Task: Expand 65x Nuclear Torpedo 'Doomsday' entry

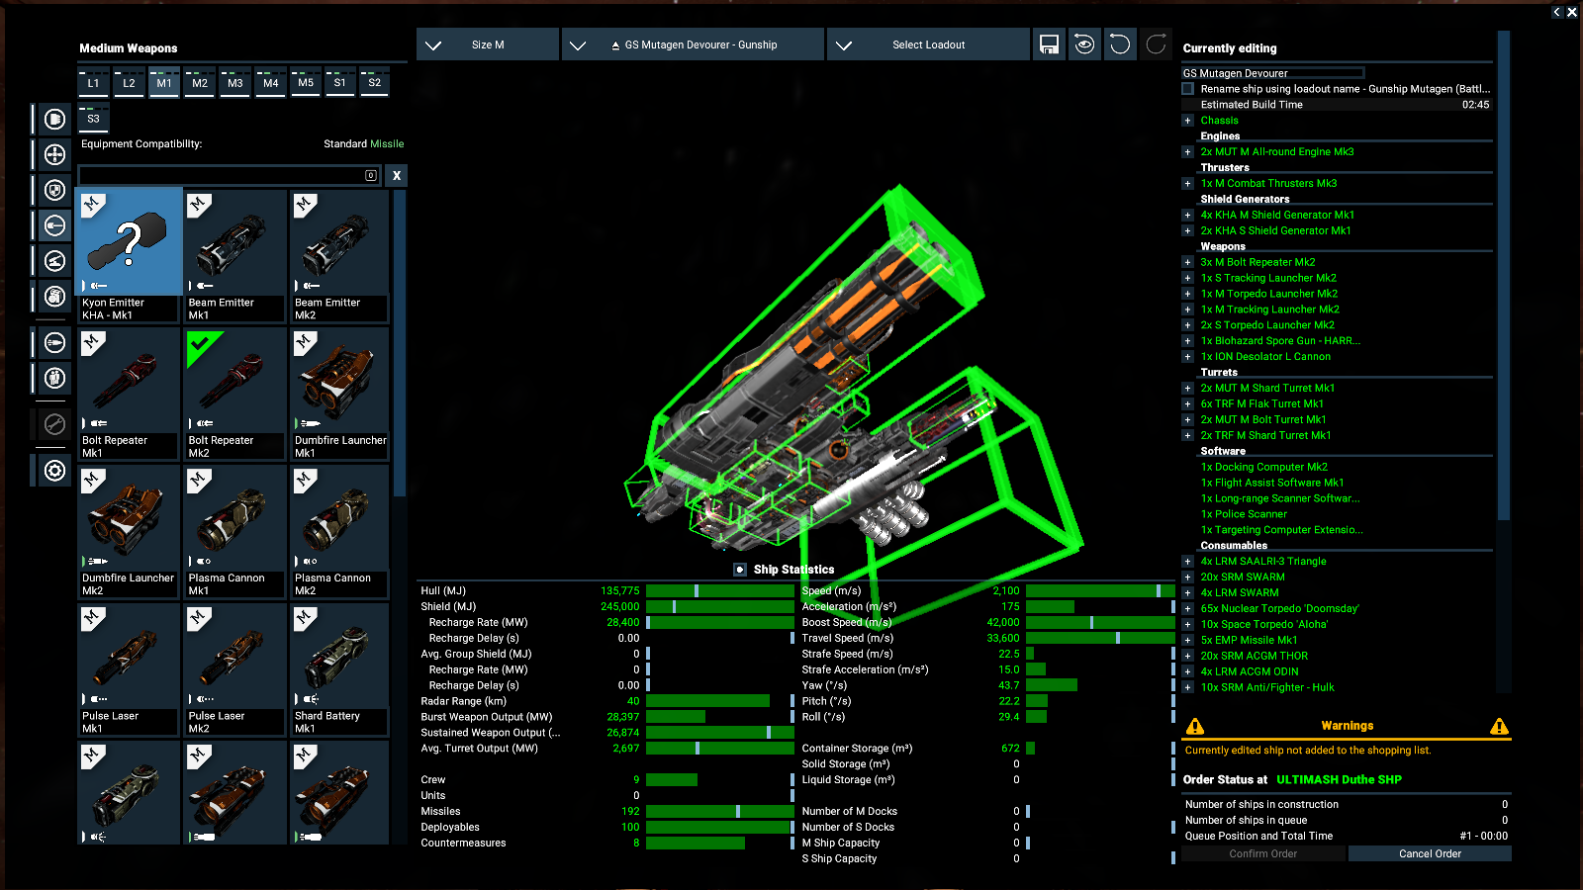Action: 1187,609
